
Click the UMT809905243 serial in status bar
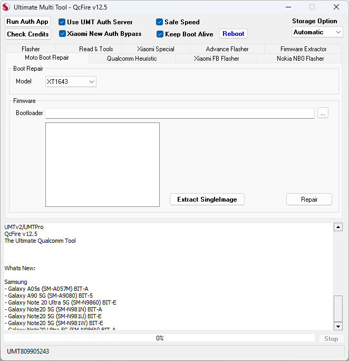click(28, 351)
